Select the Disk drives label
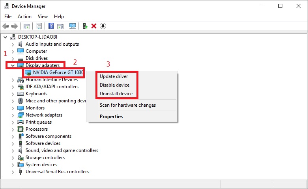The width and height of the screenshot is (308, 189). click(37, 58)
